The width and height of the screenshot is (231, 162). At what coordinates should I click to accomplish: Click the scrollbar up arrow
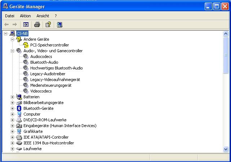(226, 34)
